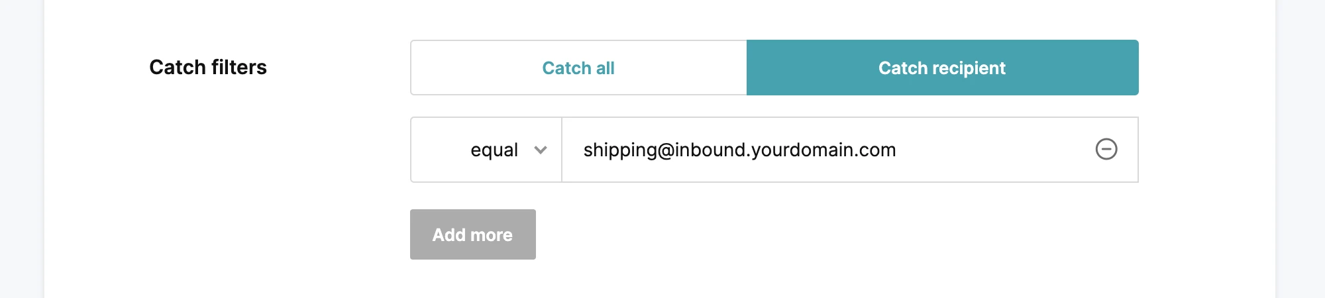Focus the recipient email address field
This screenshot has height=298, width=1325.
(x=828, y=150)
